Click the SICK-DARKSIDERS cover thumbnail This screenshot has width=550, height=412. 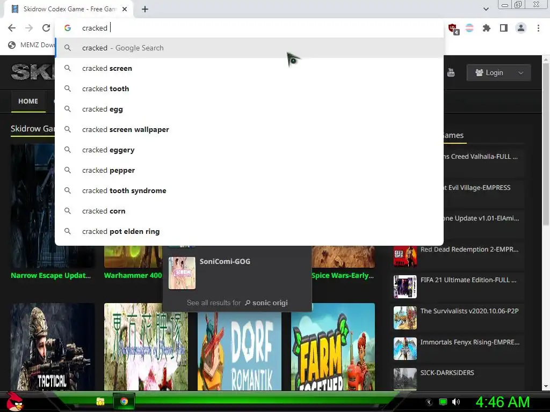click(x=405, y=379)
